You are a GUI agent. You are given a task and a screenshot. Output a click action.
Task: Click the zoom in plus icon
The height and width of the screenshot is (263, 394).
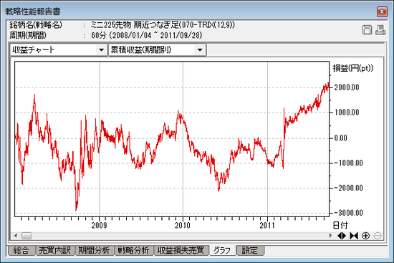[x=365, y=236]
